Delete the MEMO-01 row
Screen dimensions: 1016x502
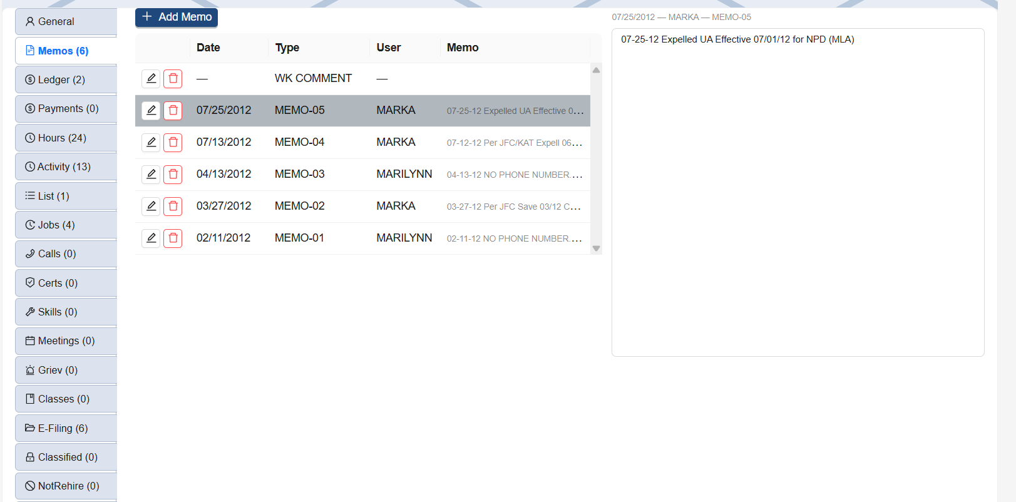point(173,238)
